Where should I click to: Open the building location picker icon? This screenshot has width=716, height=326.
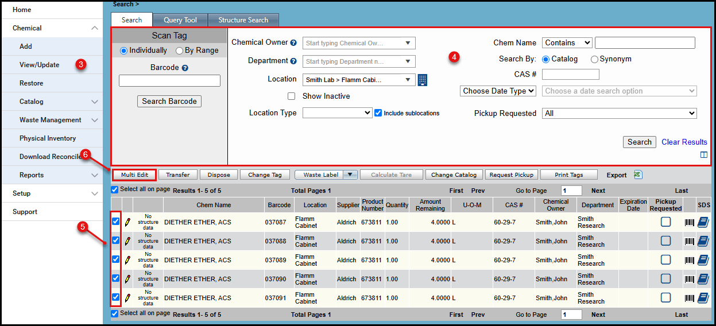pyautogui.click(x=423, y=80)
